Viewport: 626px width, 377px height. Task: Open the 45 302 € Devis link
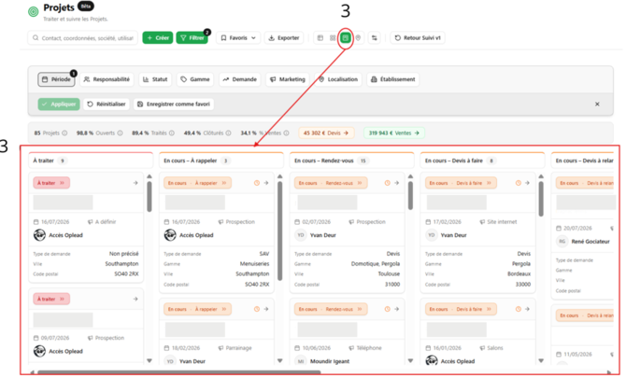[326, 133]
